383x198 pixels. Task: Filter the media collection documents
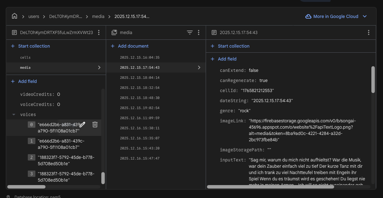coord(190,32)
